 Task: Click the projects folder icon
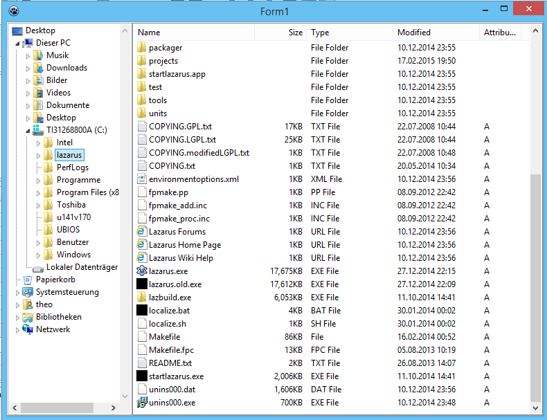142,61
